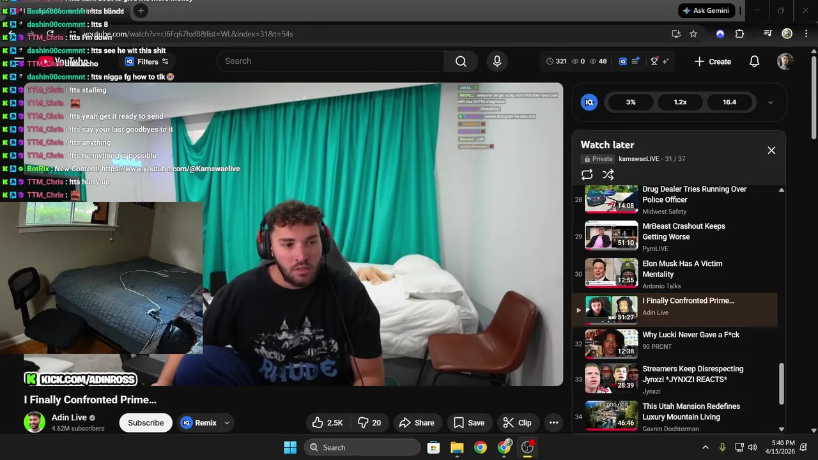
Task: Open the Chrome extensions puzzle icon
Action: click(739, 34)
